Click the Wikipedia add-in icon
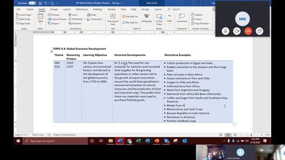Viewport: 285px width, 160px height. coord(147,18)
